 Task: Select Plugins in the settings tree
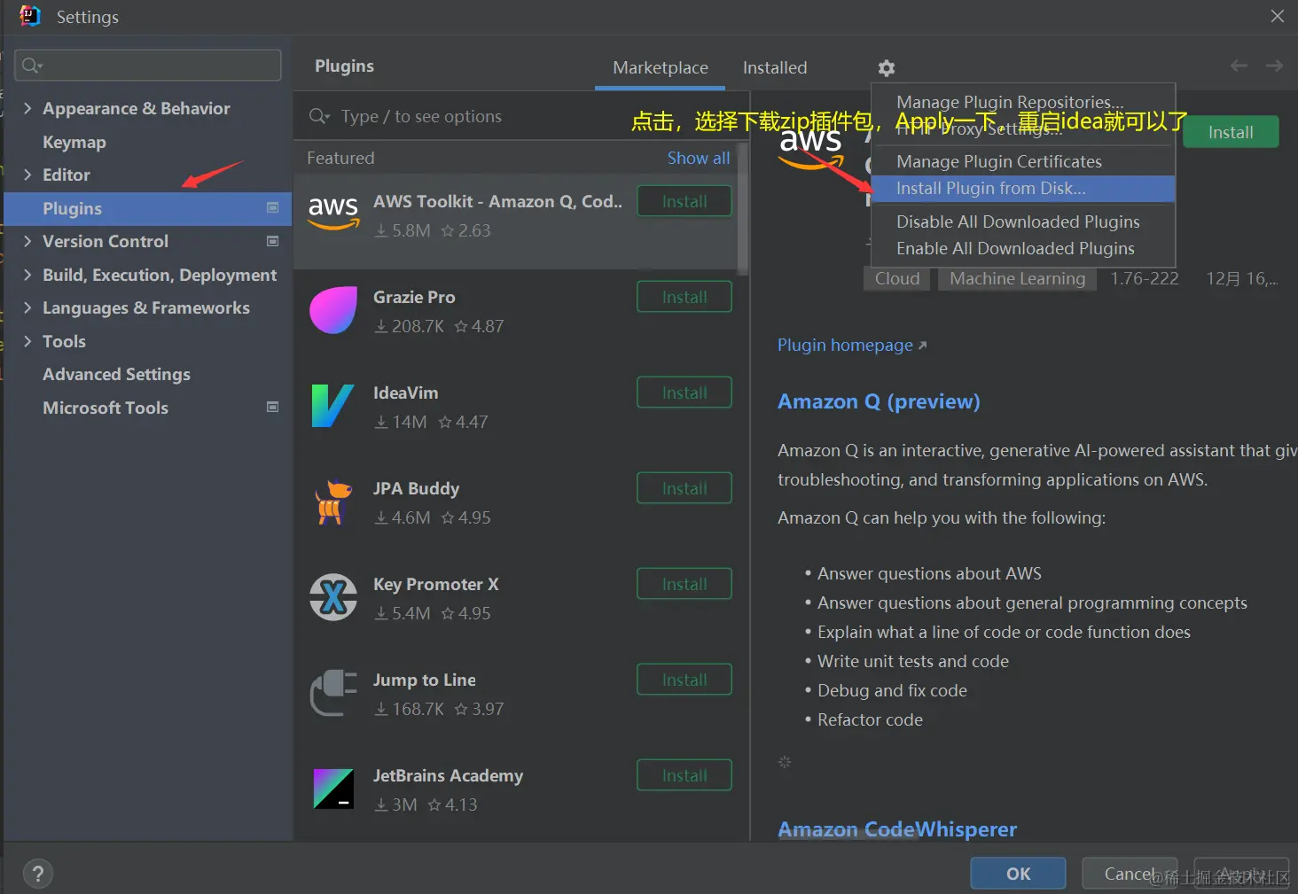(148, 208)
